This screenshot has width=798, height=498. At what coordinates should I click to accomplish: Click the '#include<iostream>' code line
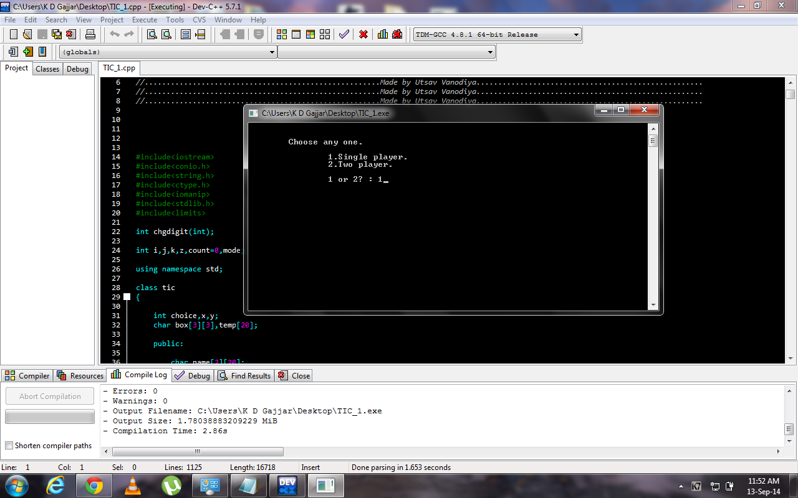175,157
